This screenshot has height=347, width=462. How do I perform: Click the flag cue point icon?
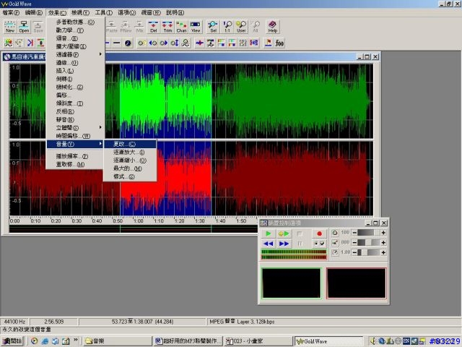[x=268, y=43]
